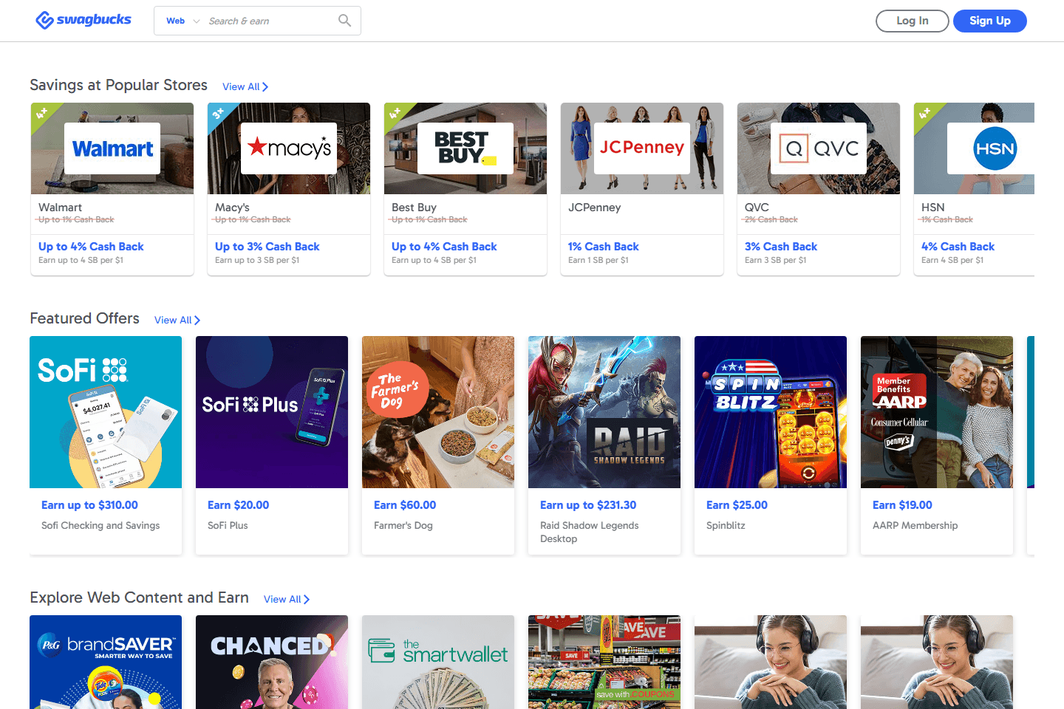1064x709 pixels.
Task: Click the QVC store name text
Action: [757, 208]
